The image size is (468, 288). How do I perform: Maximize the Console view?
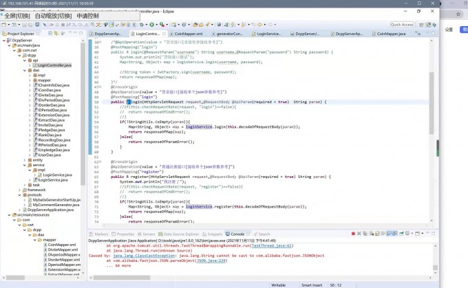[433, 234]
